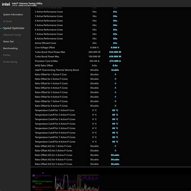Click 0 °C for Temperature Cutoff 7 Active P-Cores
191x191 pixels.
click(x=94, y=137)
